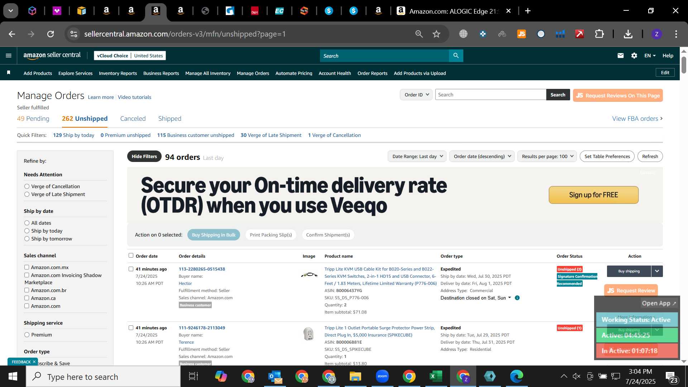Open Outlook from the taskbar
This screenshot has height=387, width=688.
275,376
